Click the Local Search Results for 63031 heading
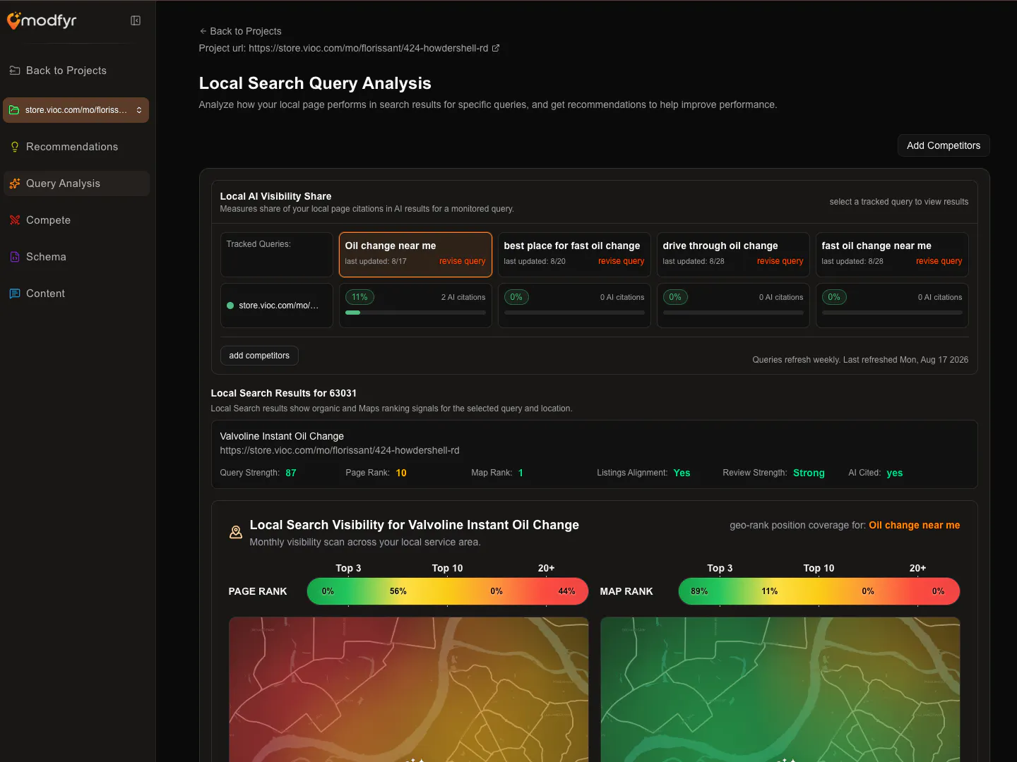The image size is (1017, 762). pyautogui.click(x=284, y=393)
